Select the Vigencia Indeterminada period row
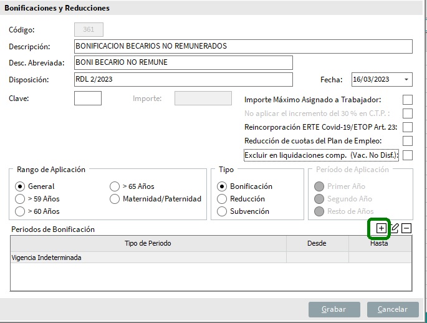The image size is (427, 323). 148,258
